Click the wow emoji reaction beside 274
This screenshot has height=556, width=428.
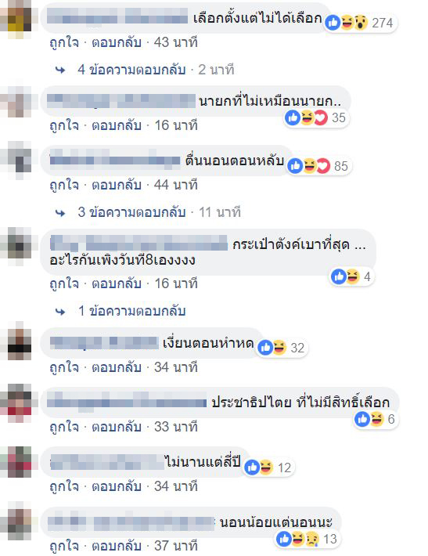[x=361, y=23]
